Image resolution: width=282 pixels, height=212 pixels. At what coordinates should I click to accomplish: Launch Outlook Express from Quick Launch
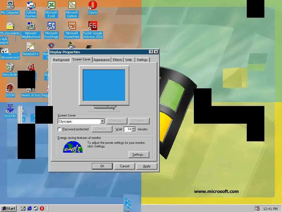click(36, 209)
